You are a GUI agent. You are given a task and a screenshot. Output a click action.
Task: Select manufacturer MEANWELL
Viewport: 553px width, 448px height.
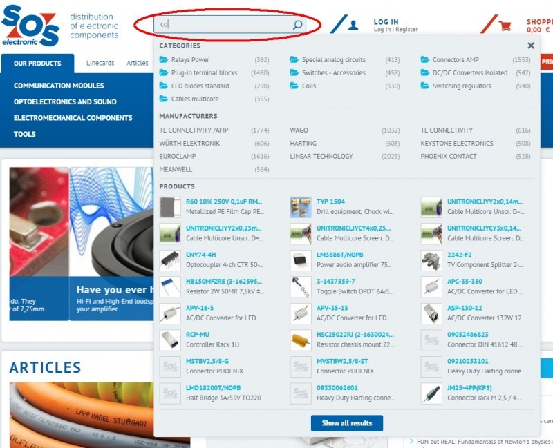click(x=176, y=169)
